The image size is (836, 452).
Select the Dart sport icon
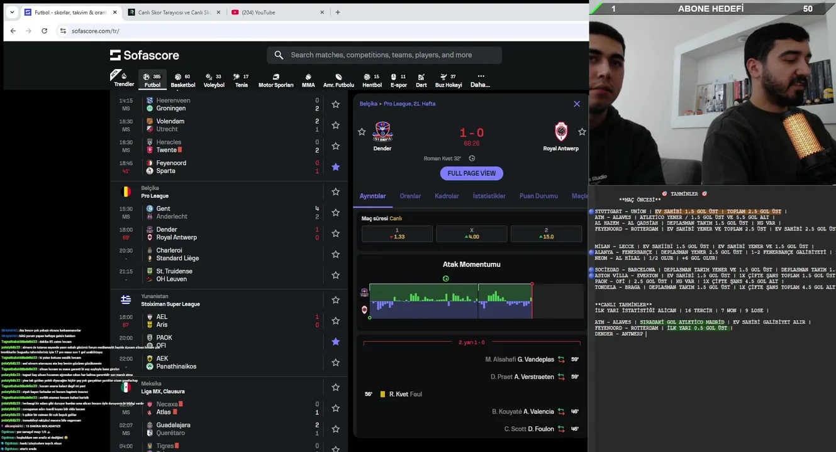pos(421,80)
